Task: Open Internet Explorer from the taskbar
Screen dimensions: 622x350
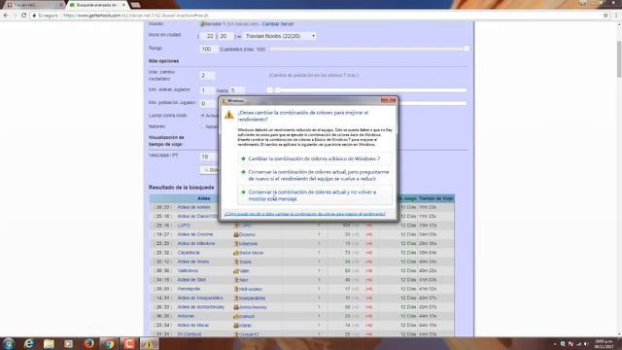Action: [28, 343]
